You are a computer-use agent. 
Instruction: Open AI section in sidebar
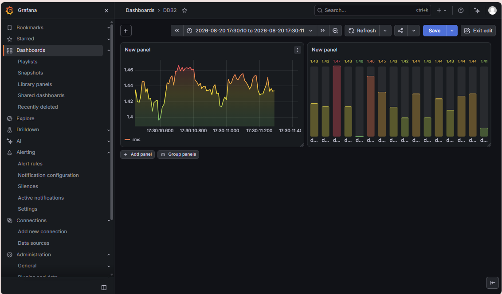tap(19, 141)
